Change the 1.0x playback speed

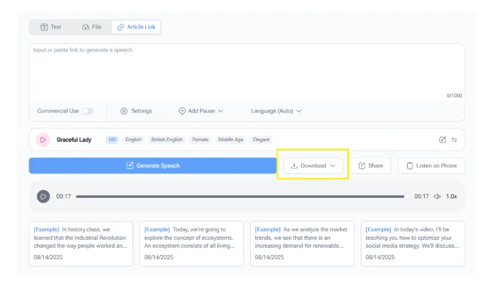tap(451, 197)
